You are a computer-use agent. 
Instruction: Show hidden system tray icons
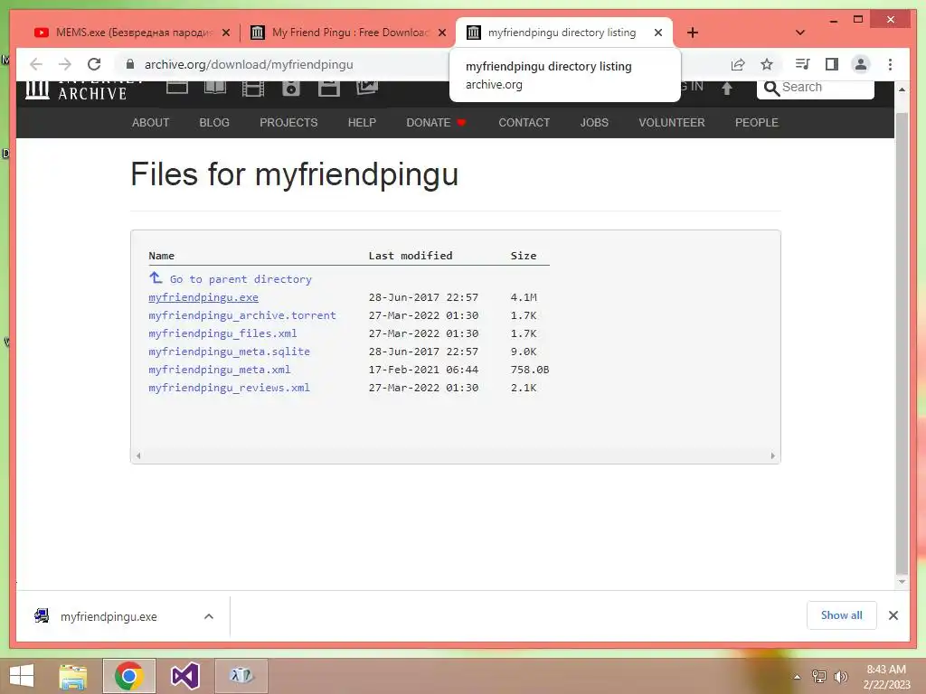[x=797, y=677]
